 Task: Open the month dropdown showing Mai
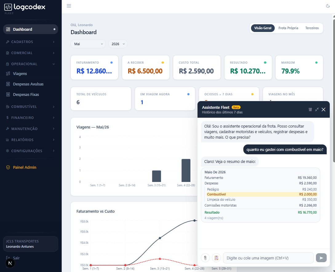(88, 44)
